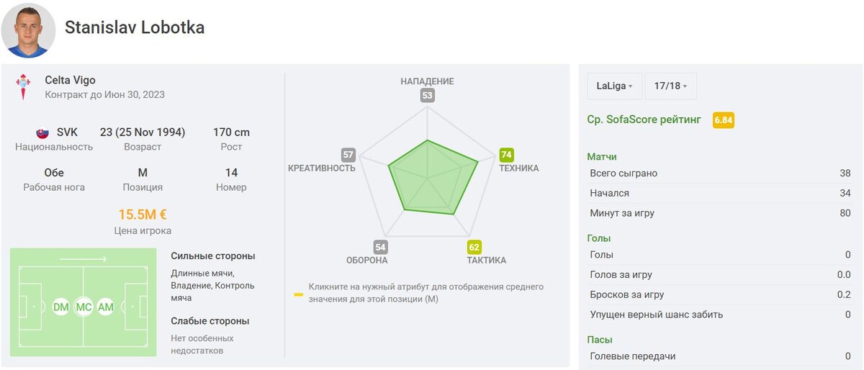Click Stanislav Lobotka's player photo
This screenshot has width=864, height=370.
click(x=28, y=30)
